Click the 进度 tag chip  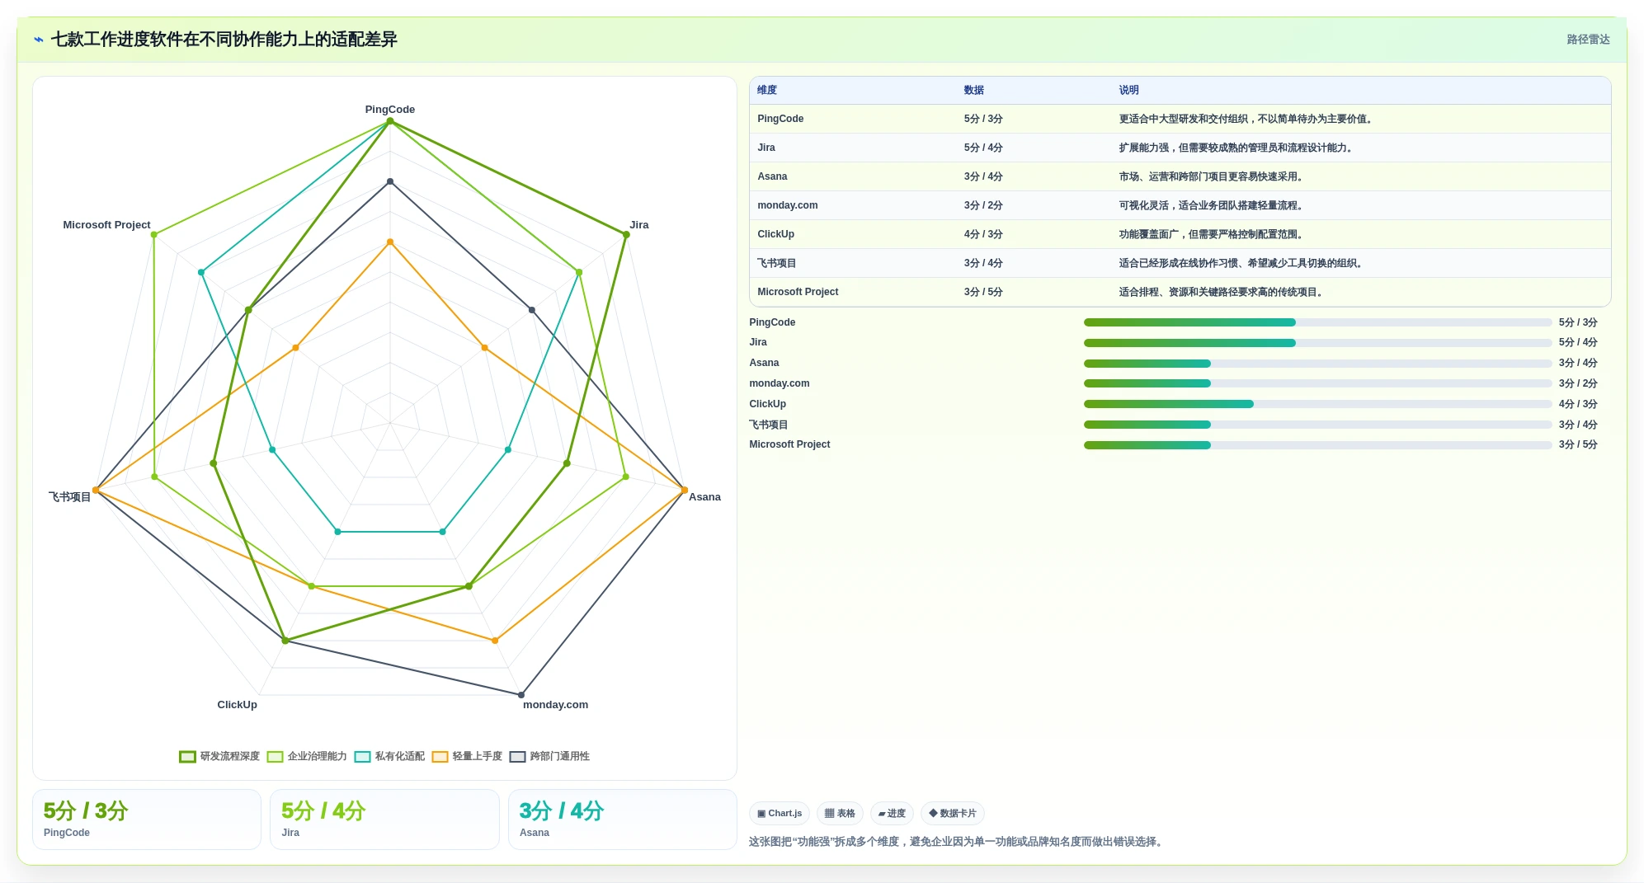coord(892,814)
